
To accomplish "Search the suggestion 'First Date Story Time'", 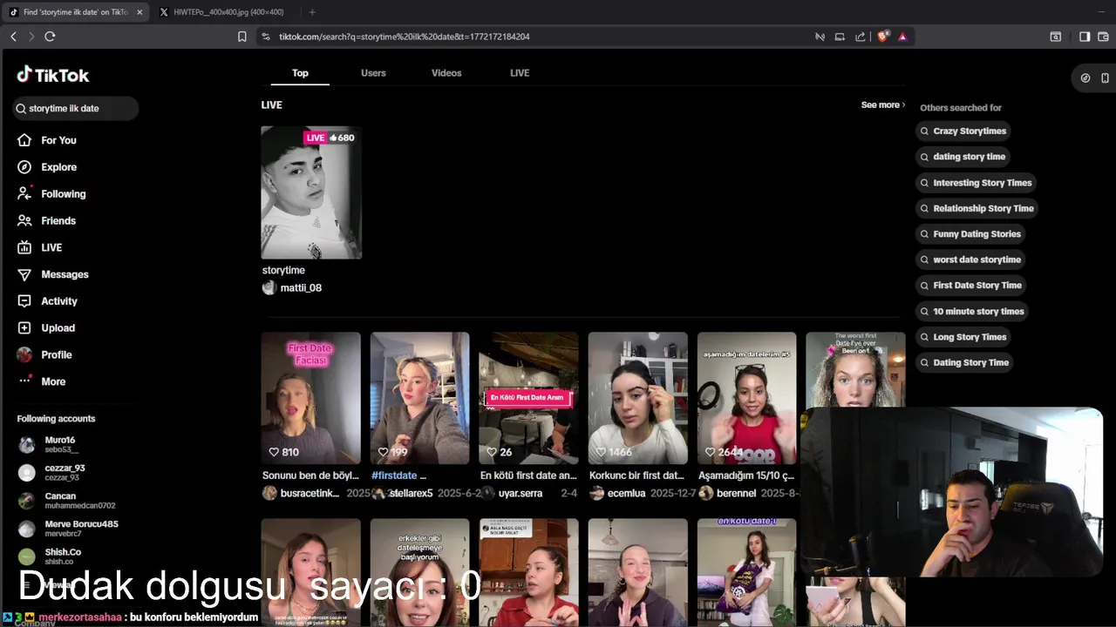I will 971,286.
